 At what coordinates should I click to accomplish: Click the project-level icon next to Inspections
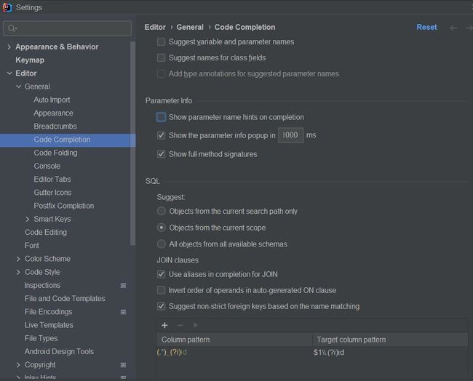[123, 286]
